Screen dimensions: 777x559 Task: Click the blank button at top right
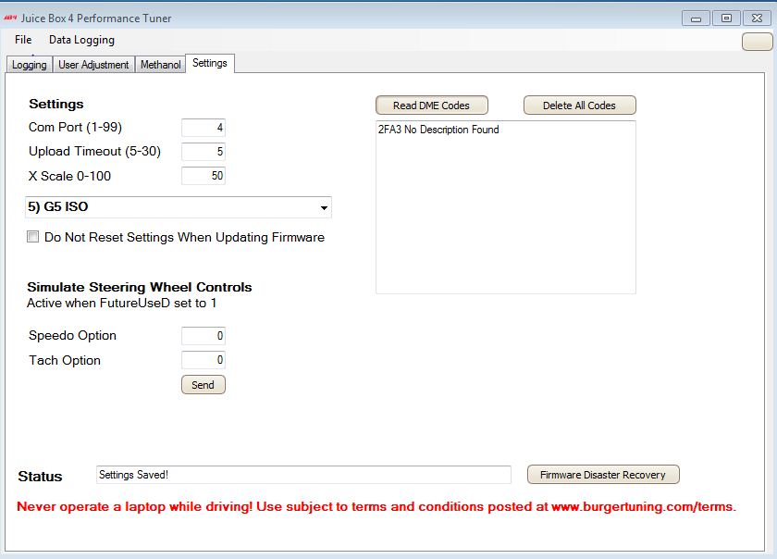click(757, 42)
